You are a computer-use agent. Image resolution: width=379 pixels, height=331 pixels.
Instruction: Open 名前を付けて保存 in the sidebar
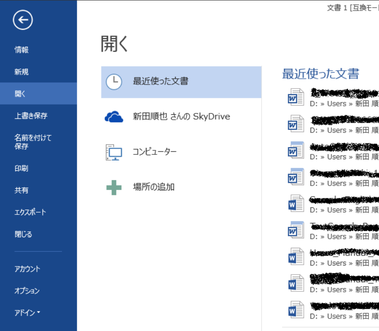33,142
